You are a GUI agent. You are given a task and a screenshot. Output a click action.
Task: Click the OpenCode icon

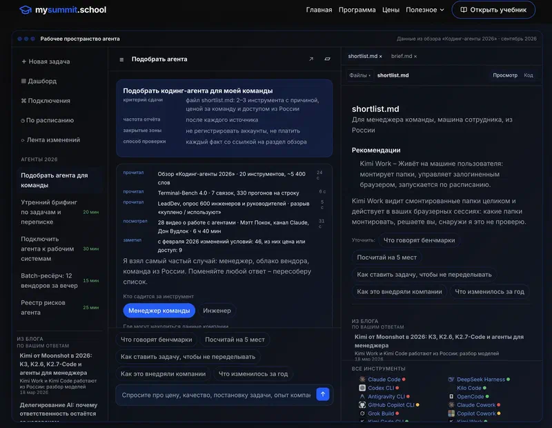[x=451, y=396]
